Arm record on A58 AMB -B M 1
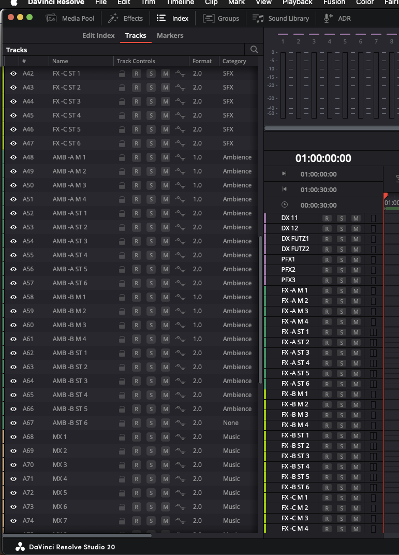 (x=136, y=297)
